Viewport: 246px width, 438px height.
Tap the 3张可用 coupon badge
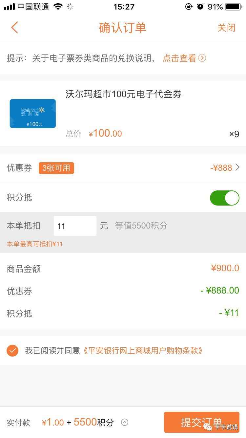56,168
